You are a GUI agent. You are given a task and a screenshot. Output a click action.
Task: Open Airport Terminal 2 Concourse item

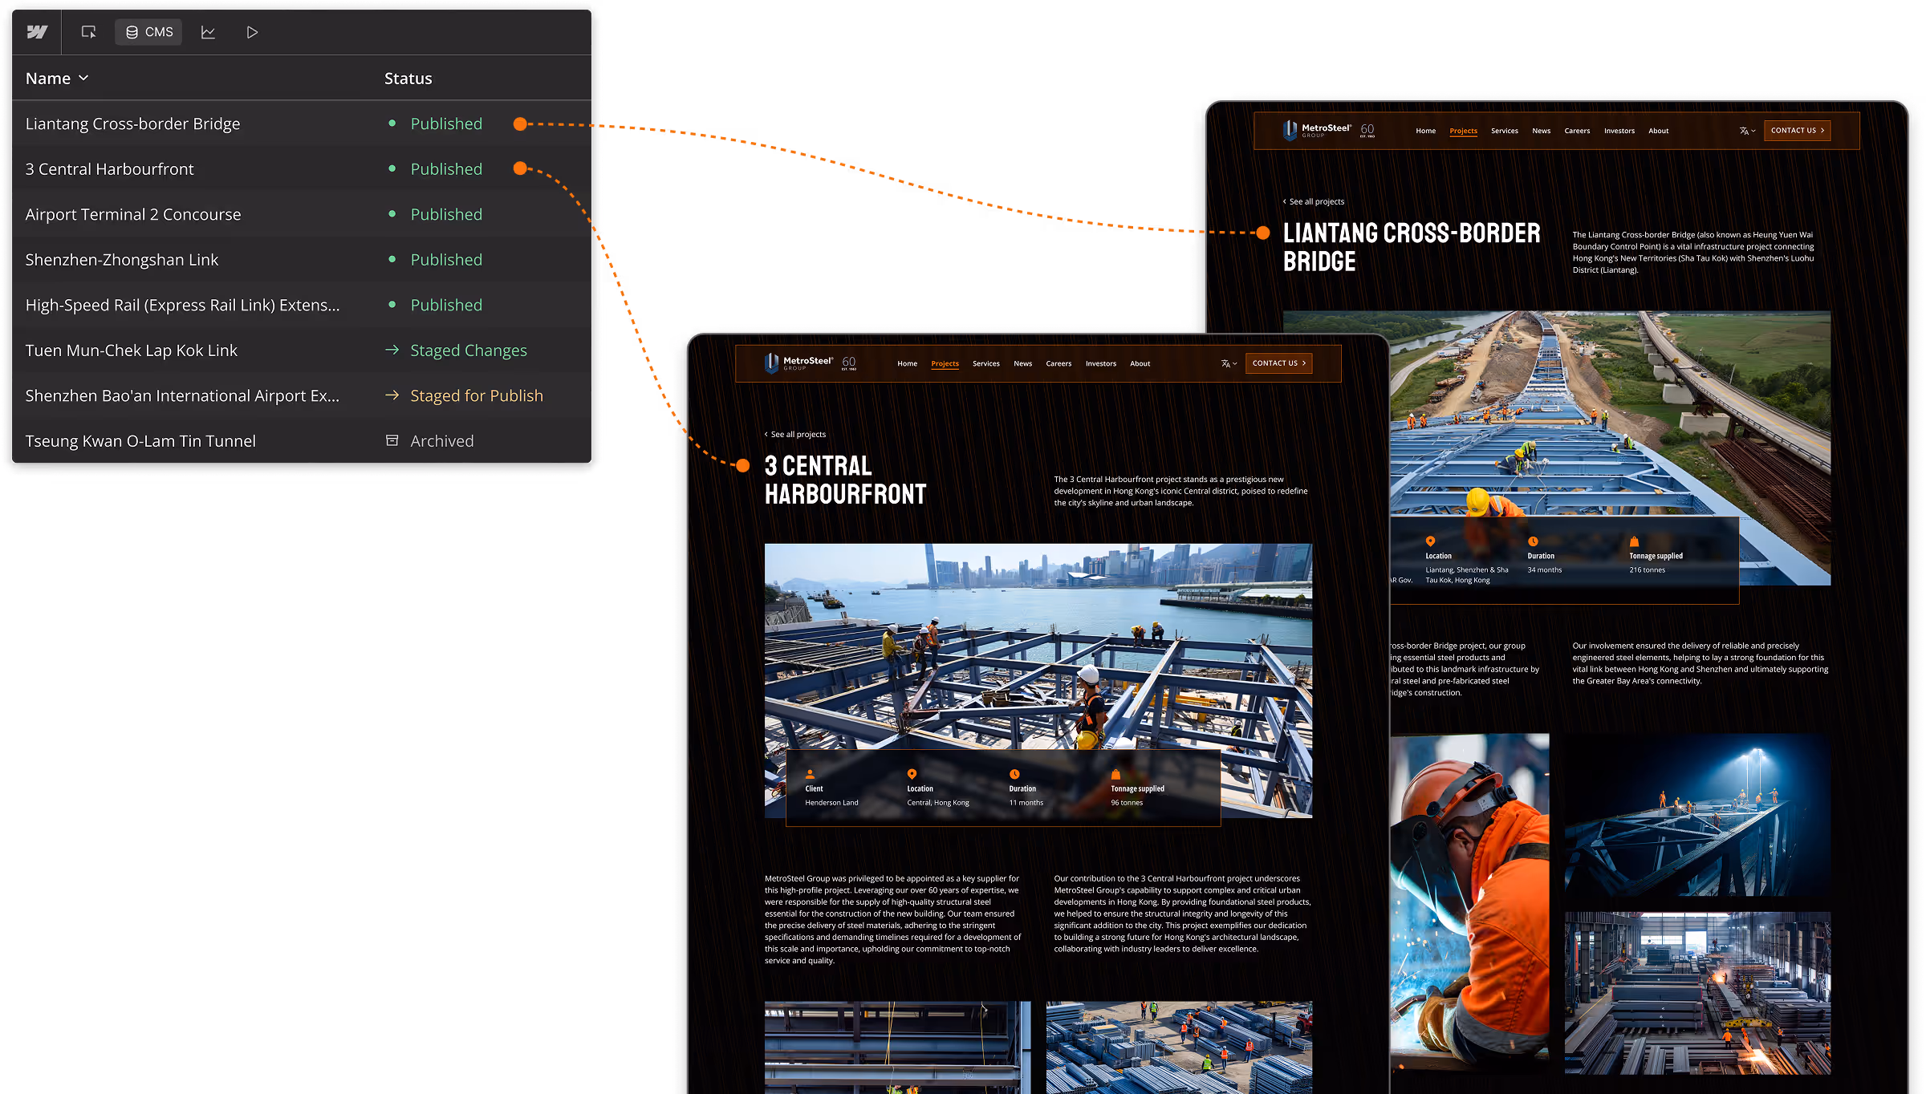click(x=133, y=214)
